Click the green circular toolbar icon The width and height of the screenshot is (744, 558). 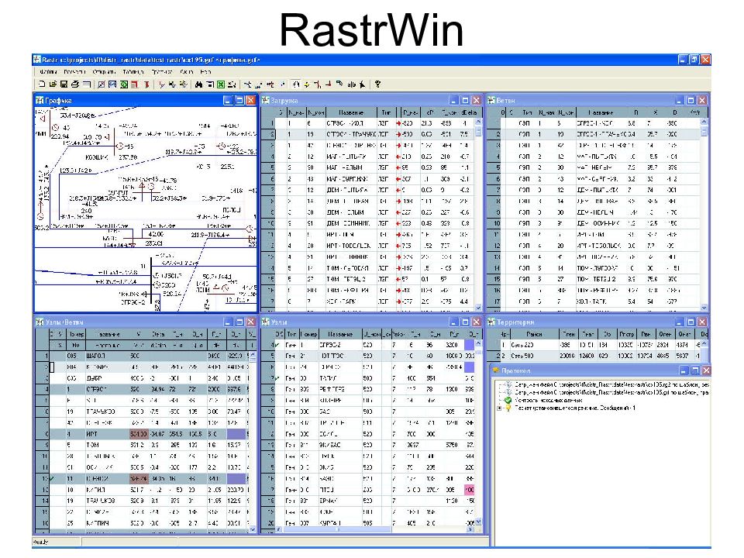pos(124,84)
